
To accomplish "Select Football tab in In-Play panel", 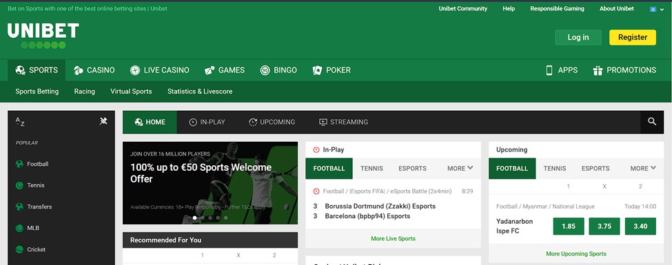I will pyautogui.click(x=329, y=168).
